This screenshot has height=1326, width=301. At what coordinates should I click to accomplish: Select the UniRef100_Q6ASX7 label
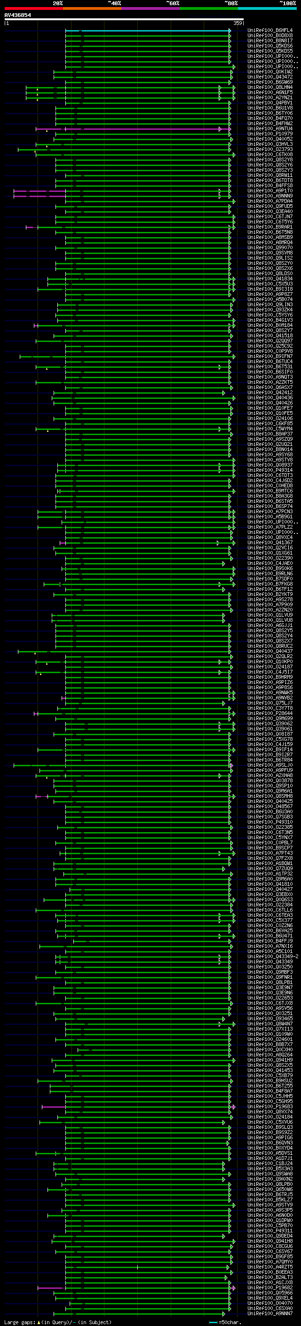[270, 388]
